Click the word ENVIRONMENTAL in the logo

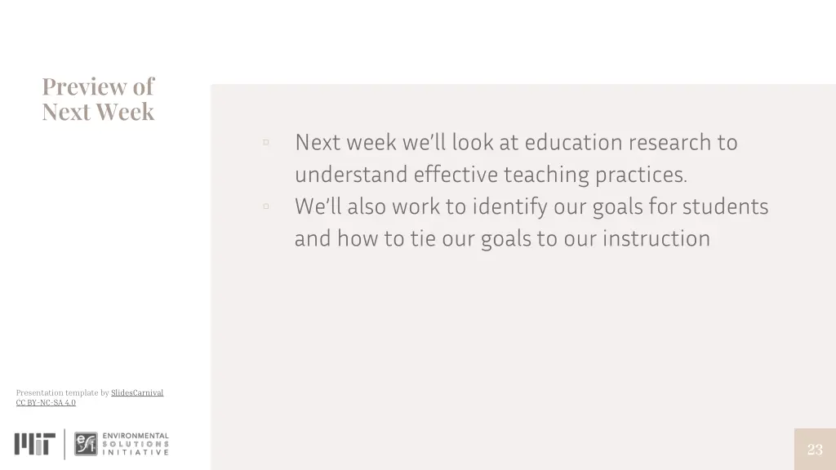click(x=136, y=436)
